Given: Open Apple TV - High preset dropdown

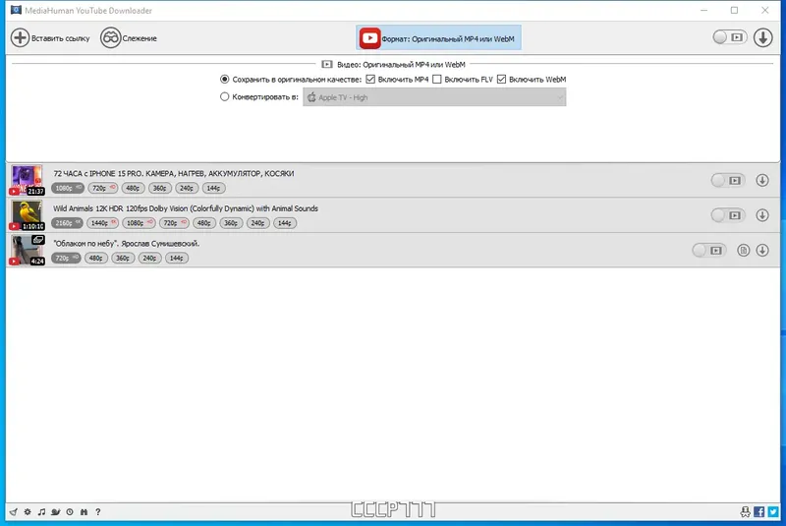Looking at the screenshot, I should click(434, 97).
